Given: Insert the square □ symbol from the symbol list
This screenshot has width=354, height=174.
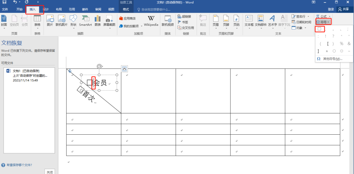Looking at the screenshot, I should coord(319,29).
